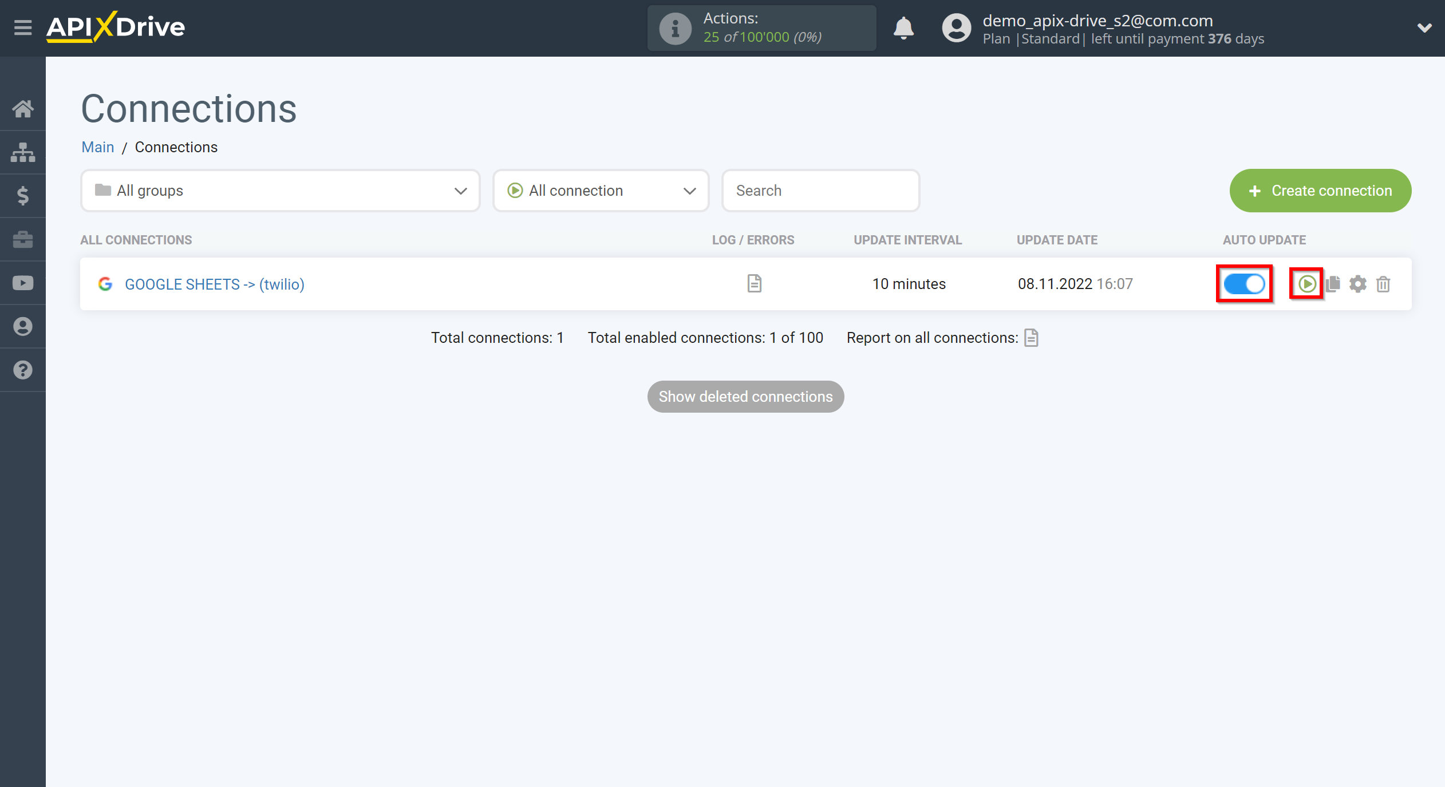Click the GOOGLE SHEETS -> (twilio) connection name
This screenshot has width=1445, height=787.
click(x=213, y=284)
